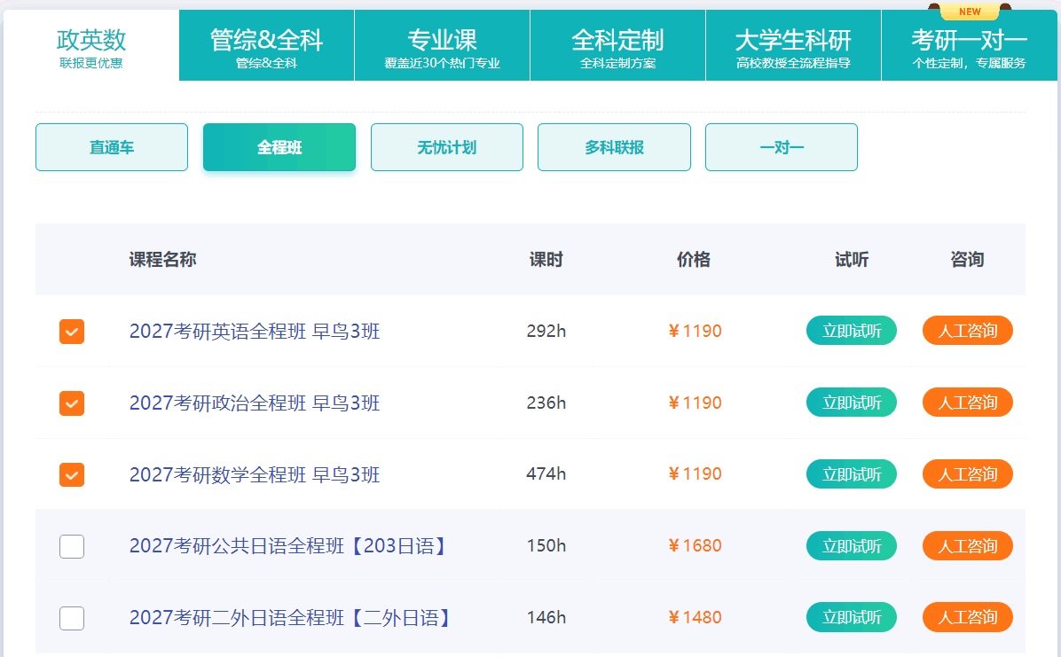The width and height of the screenshot is (1061, 657).
Task: Click the 一对一 category button
Action: 782,147
